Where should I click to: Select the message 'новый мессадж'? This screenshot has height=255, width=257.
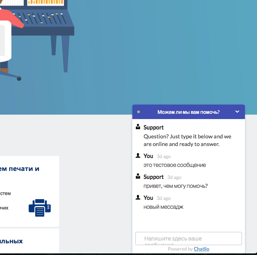[x=163, y=207]
